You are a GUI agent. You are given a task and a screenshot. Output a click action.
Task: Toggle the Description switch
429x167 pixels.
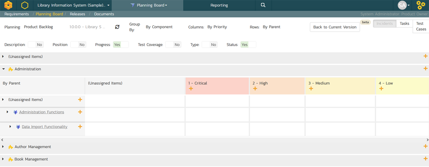35,45
